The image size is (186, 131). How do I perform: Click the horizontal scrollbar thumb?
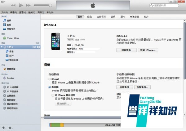(x=82, y=117)
